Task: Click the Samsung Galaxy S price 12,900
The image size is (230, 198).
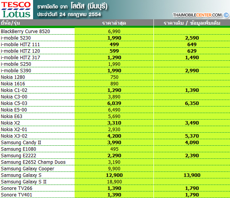Action: point(114,175)
